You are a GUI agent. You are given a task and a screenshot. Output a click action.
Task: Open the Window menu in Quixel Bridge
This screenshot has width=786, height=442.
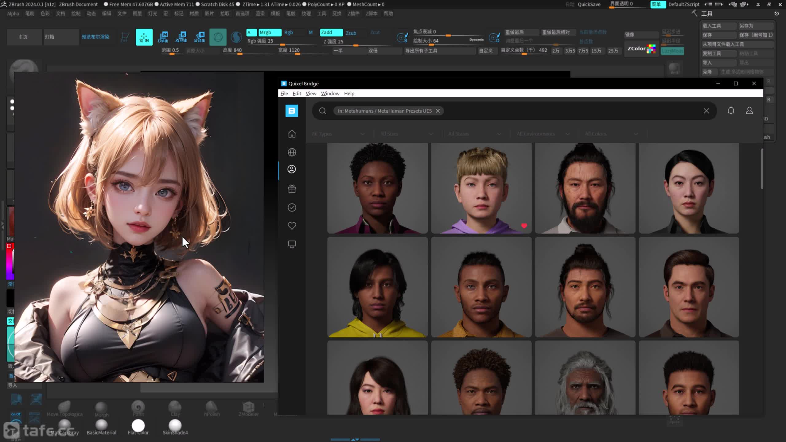tap(330, 93)
